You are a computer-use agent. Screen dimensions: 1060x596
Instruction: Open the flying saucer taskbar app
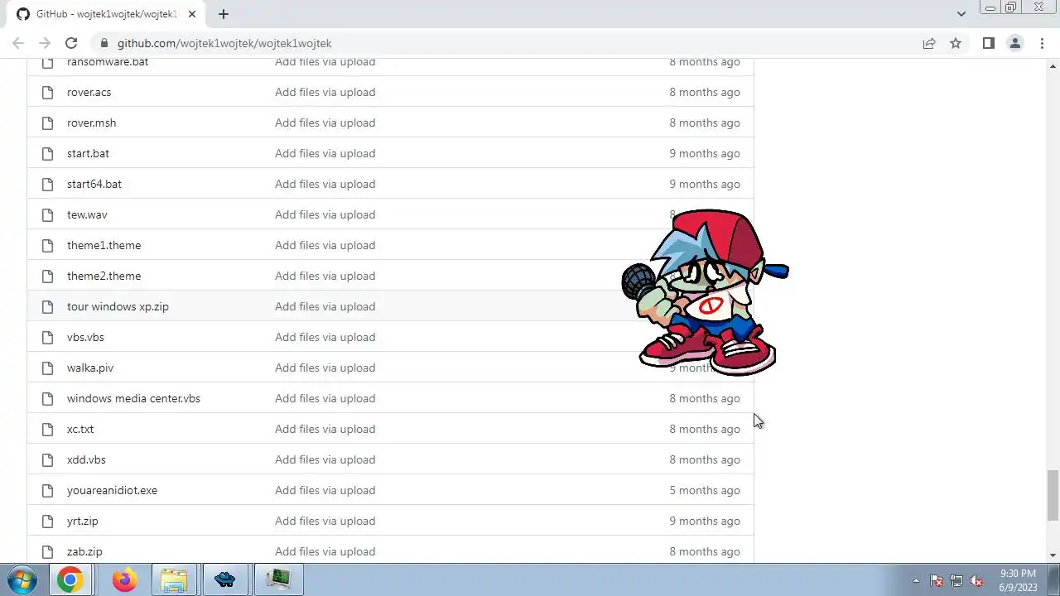pyautogui.click(x=225, y=579)
